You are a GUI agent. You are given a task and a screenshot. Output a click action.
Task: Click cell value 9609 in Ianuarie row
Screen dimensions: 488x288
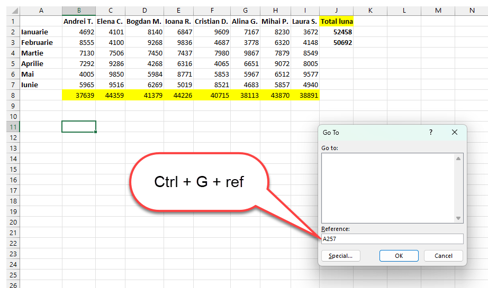(212, 32)
